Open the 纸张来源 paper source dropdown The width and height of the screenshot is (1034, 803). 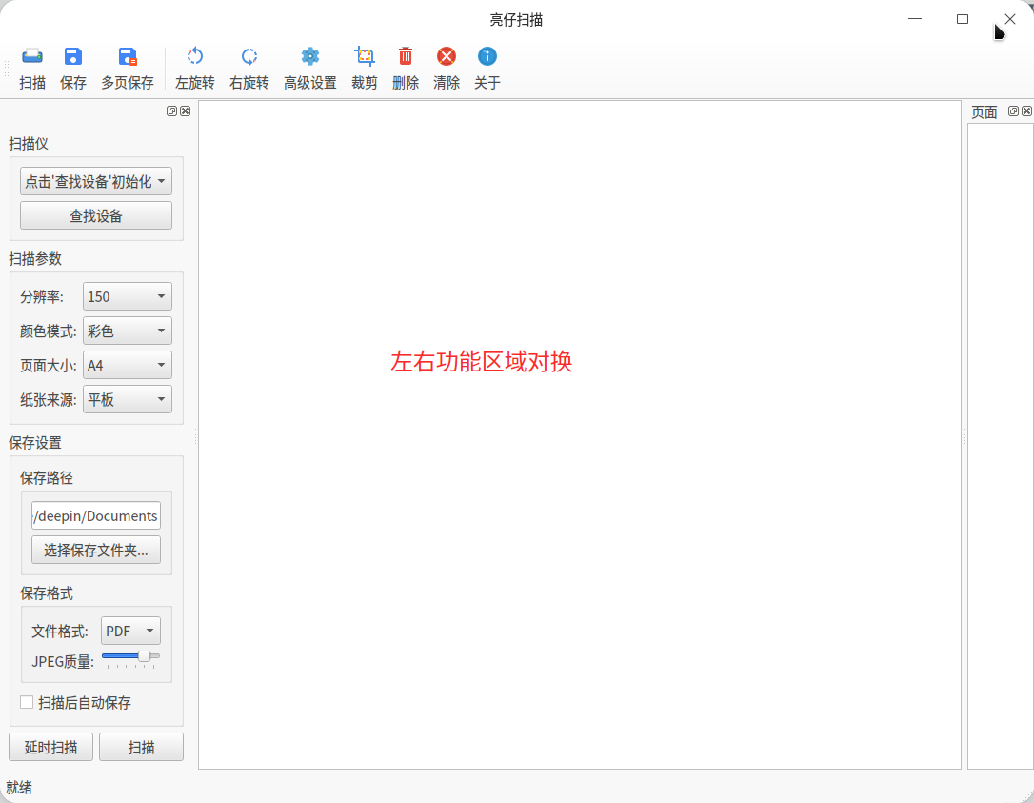click(x=128, y=399)
